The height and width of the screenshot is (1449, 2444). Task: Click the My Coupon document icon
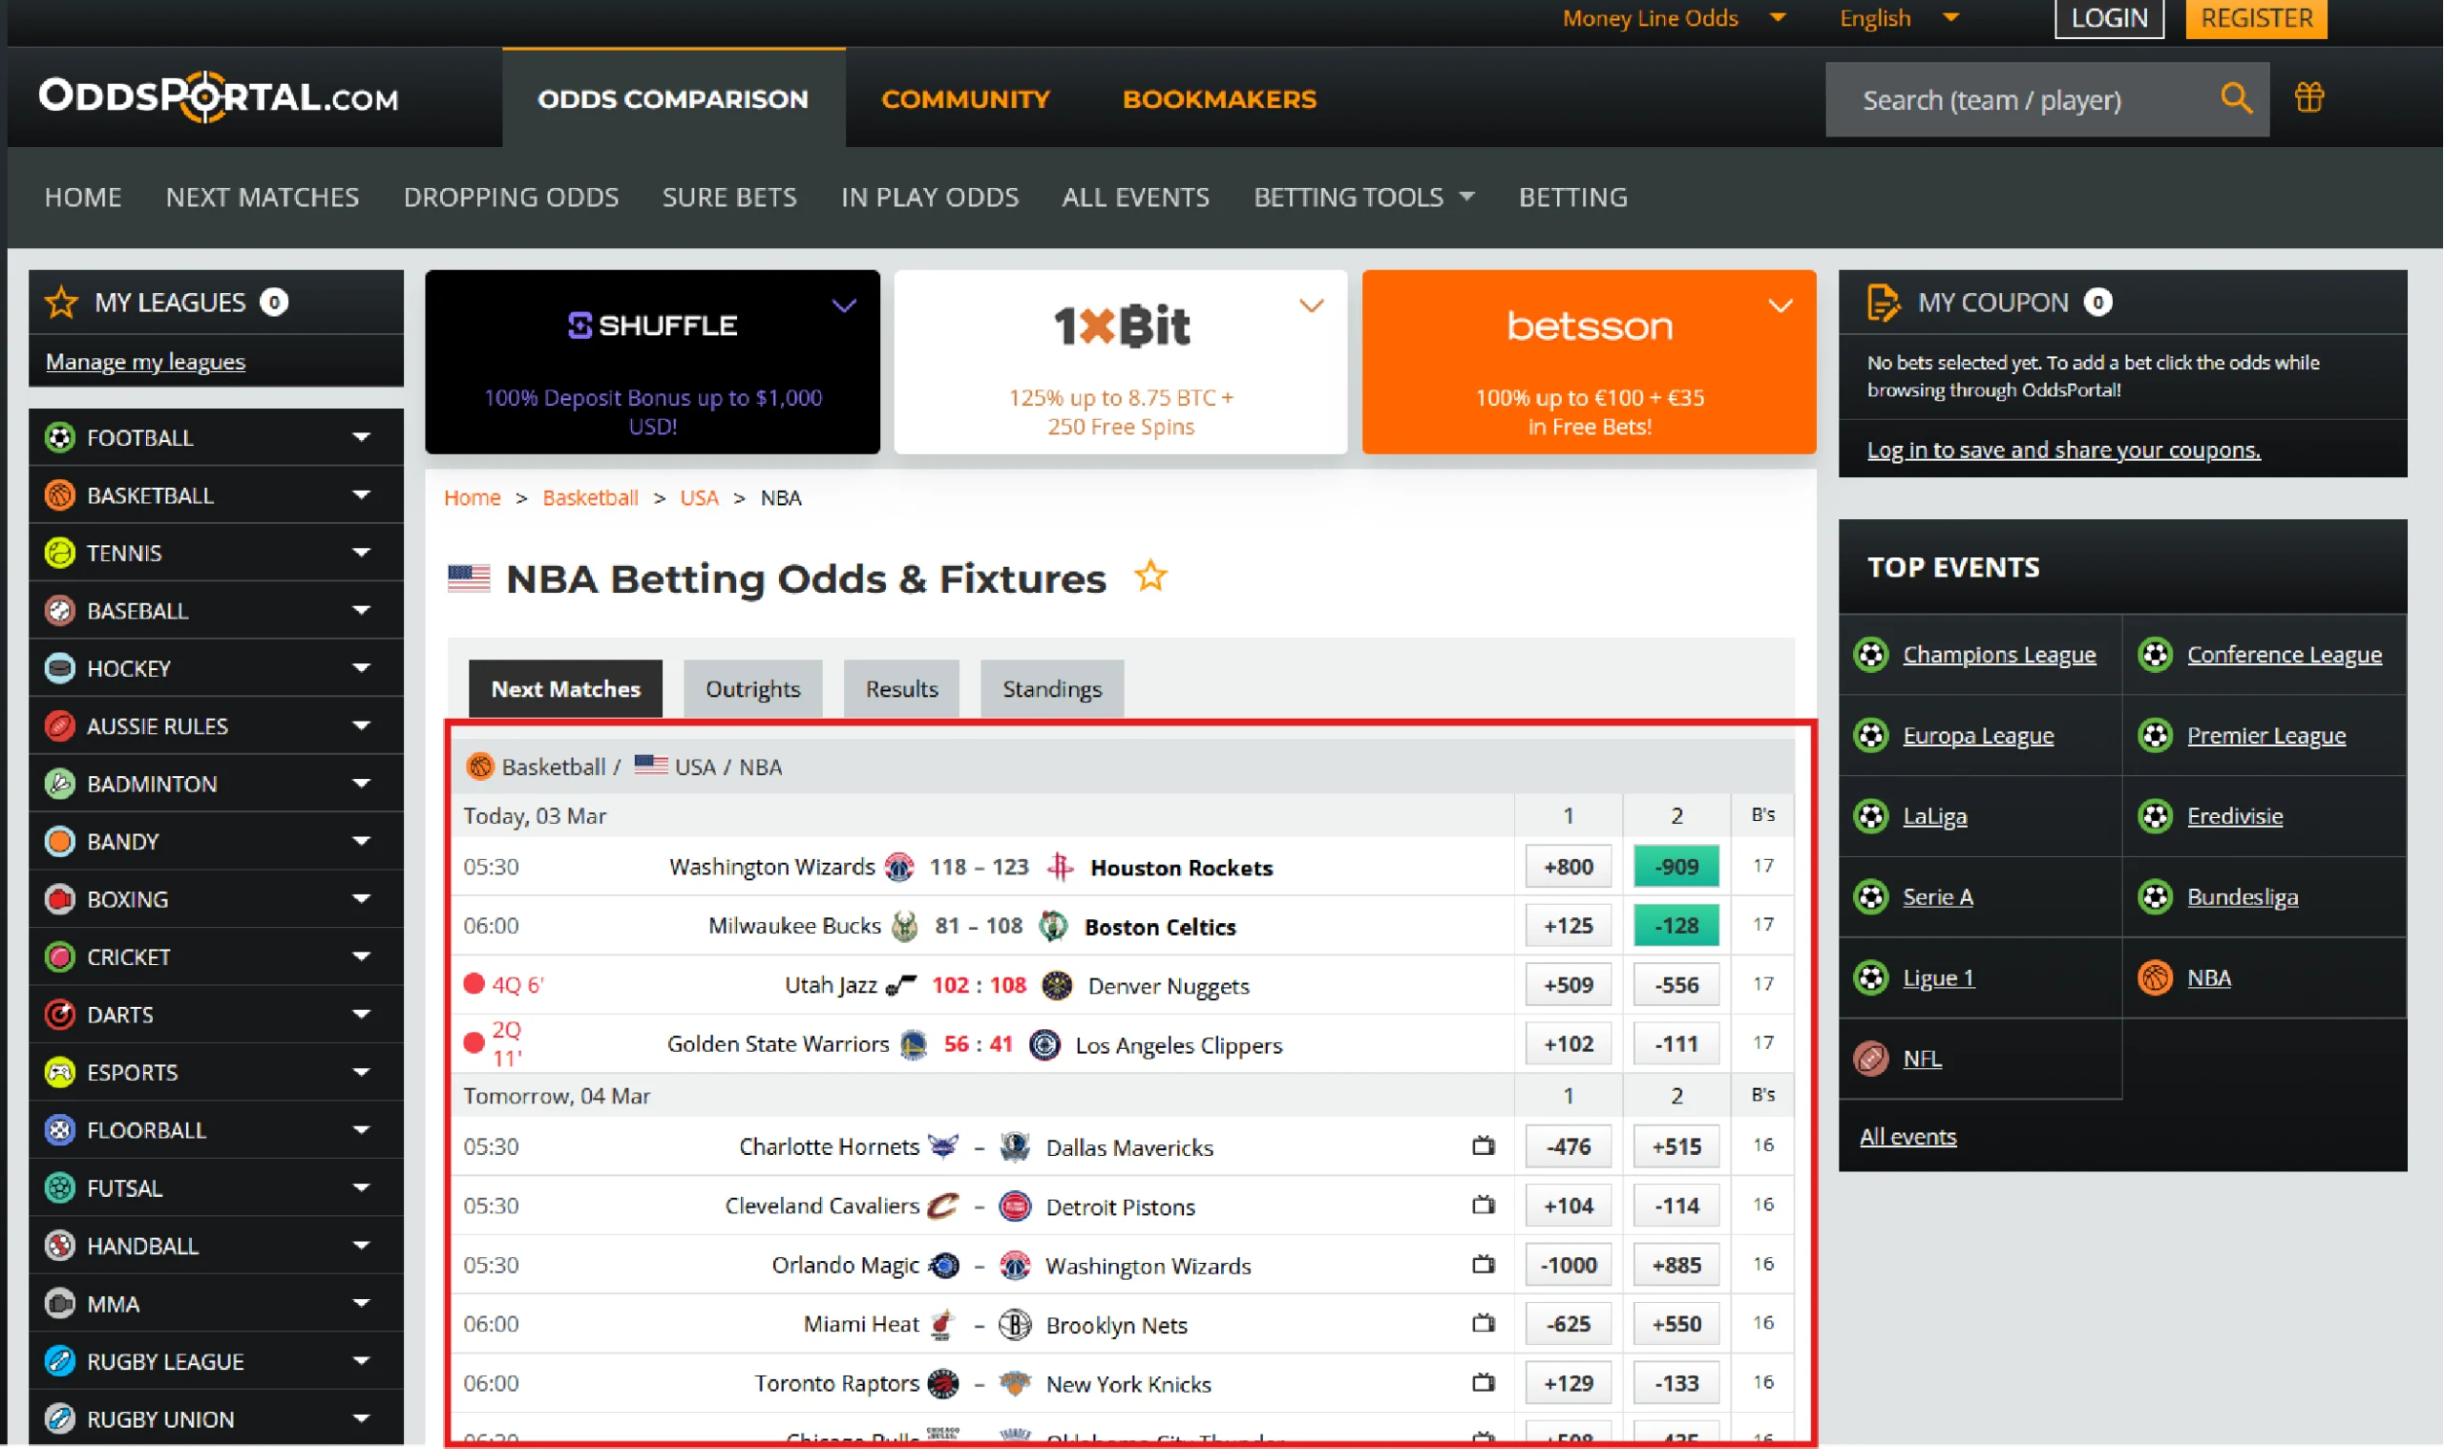1883,302
